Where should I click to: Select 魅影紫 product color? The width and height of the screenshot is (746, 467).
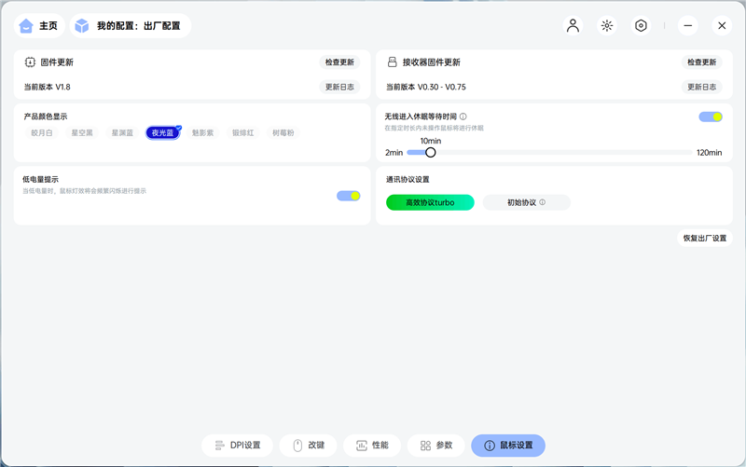(x=202, y=132)
